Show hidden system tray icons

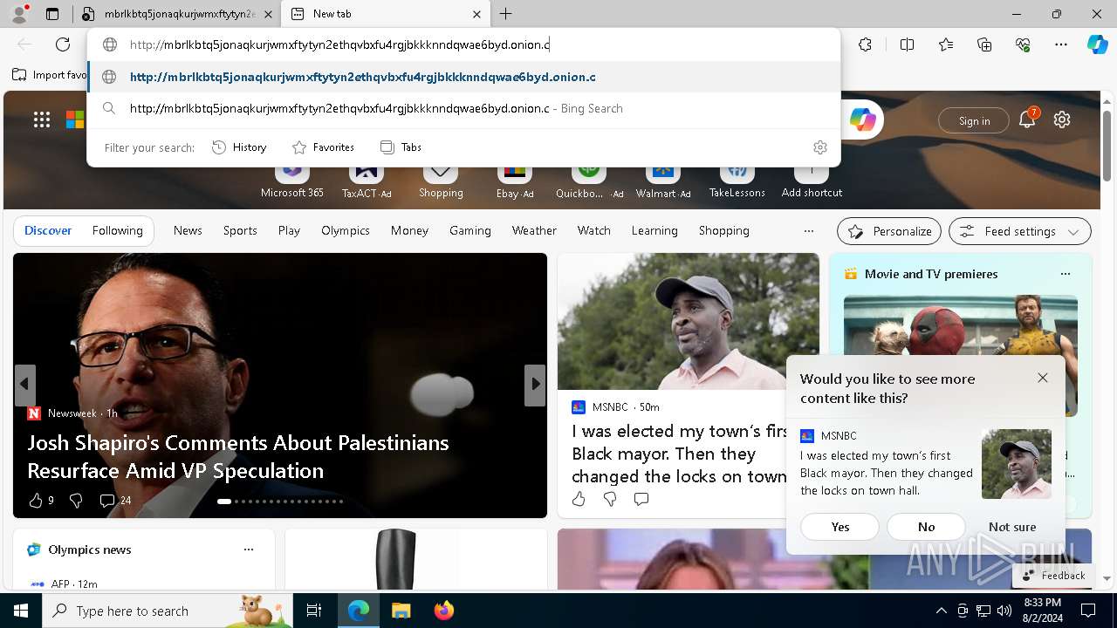pos(941,611)
